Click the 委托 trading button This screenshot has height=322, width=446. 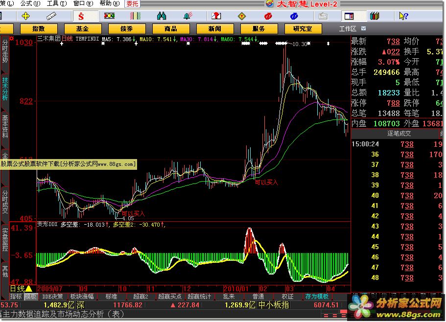(132, 3)
